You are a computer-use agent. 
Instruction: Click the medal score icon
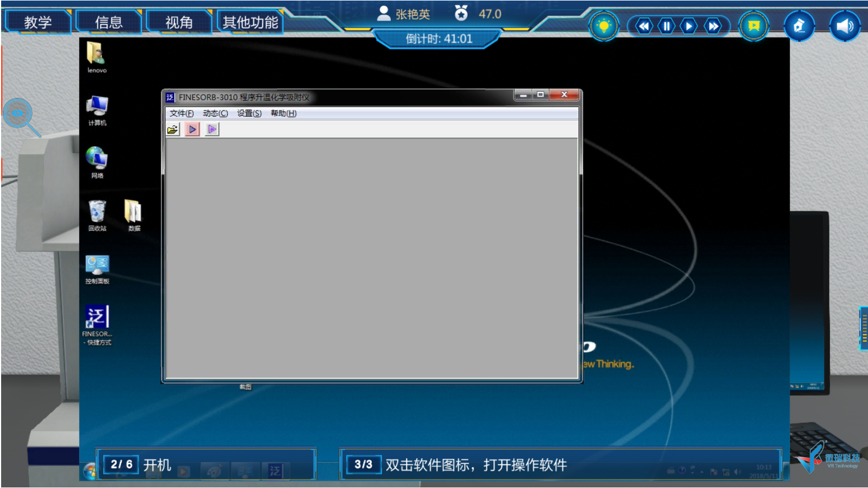pos(461,13)
